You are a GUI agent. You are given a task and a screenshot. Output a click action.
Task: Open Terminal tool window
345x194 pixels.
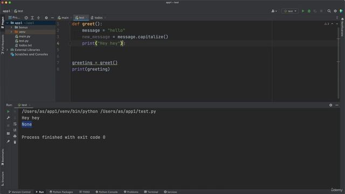click(x=151, y=192)
